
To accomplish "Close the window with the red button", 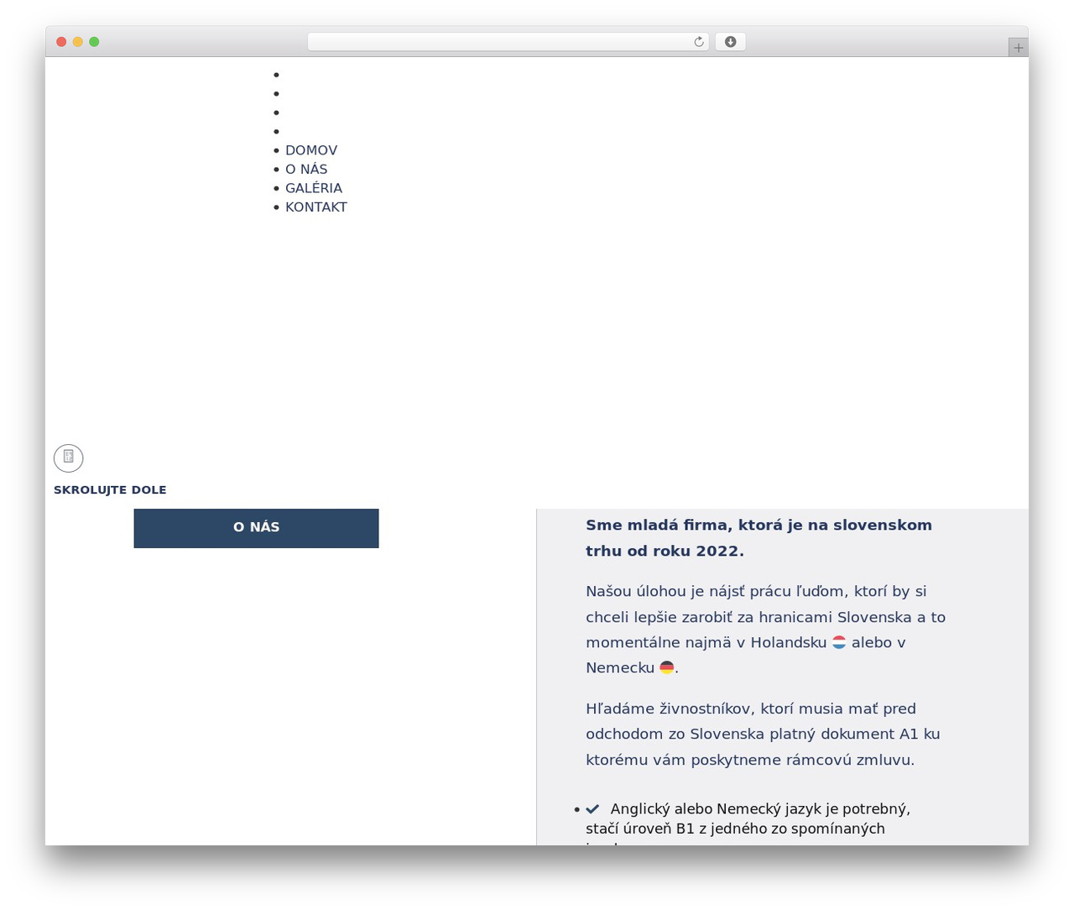I will click(x=61, y=42).
